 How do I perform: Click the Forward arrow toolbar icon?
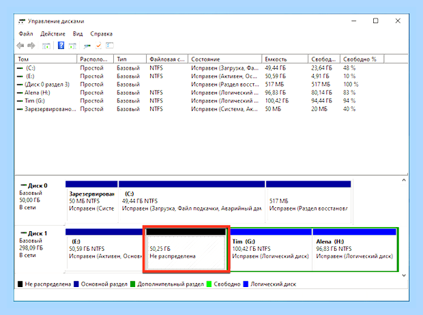31,46
